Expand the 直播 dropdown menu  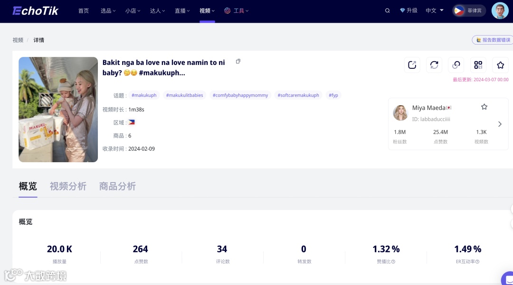[182, 11]
